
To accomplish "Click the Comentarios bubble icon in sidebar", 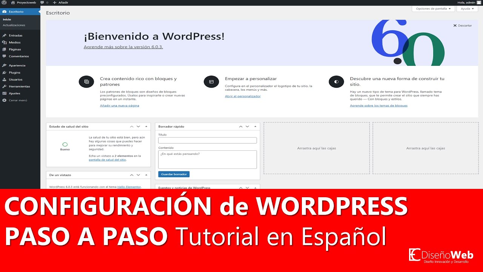I will pyautogui.click(x=4, y=56).
